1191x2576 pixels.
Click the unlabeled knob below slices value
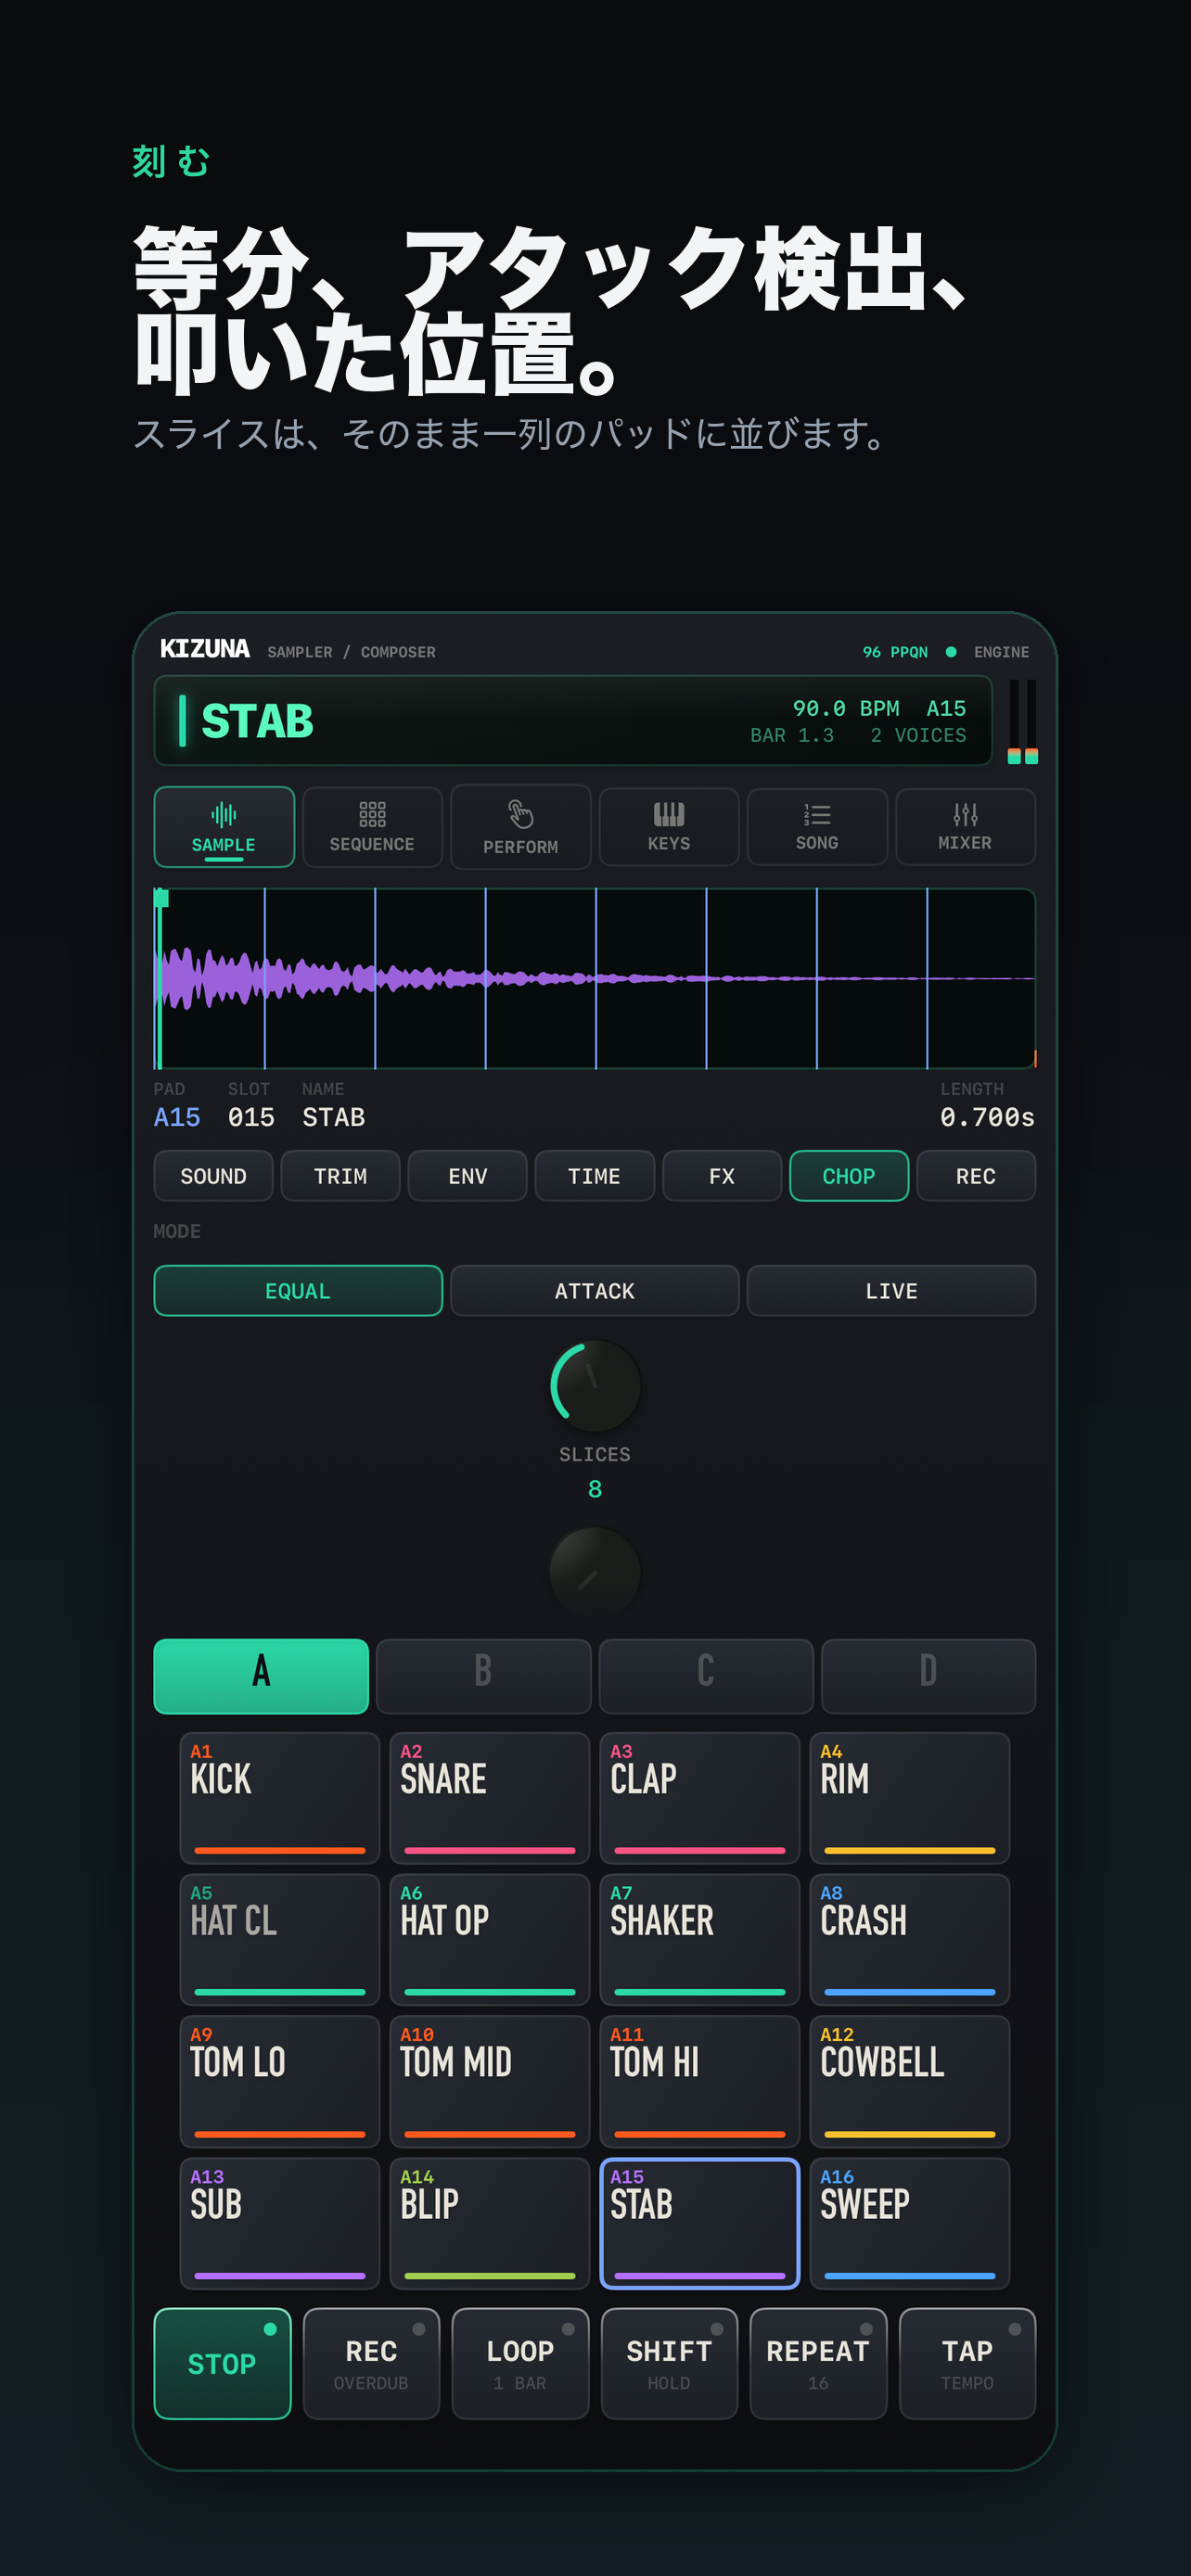[595, 1571]
